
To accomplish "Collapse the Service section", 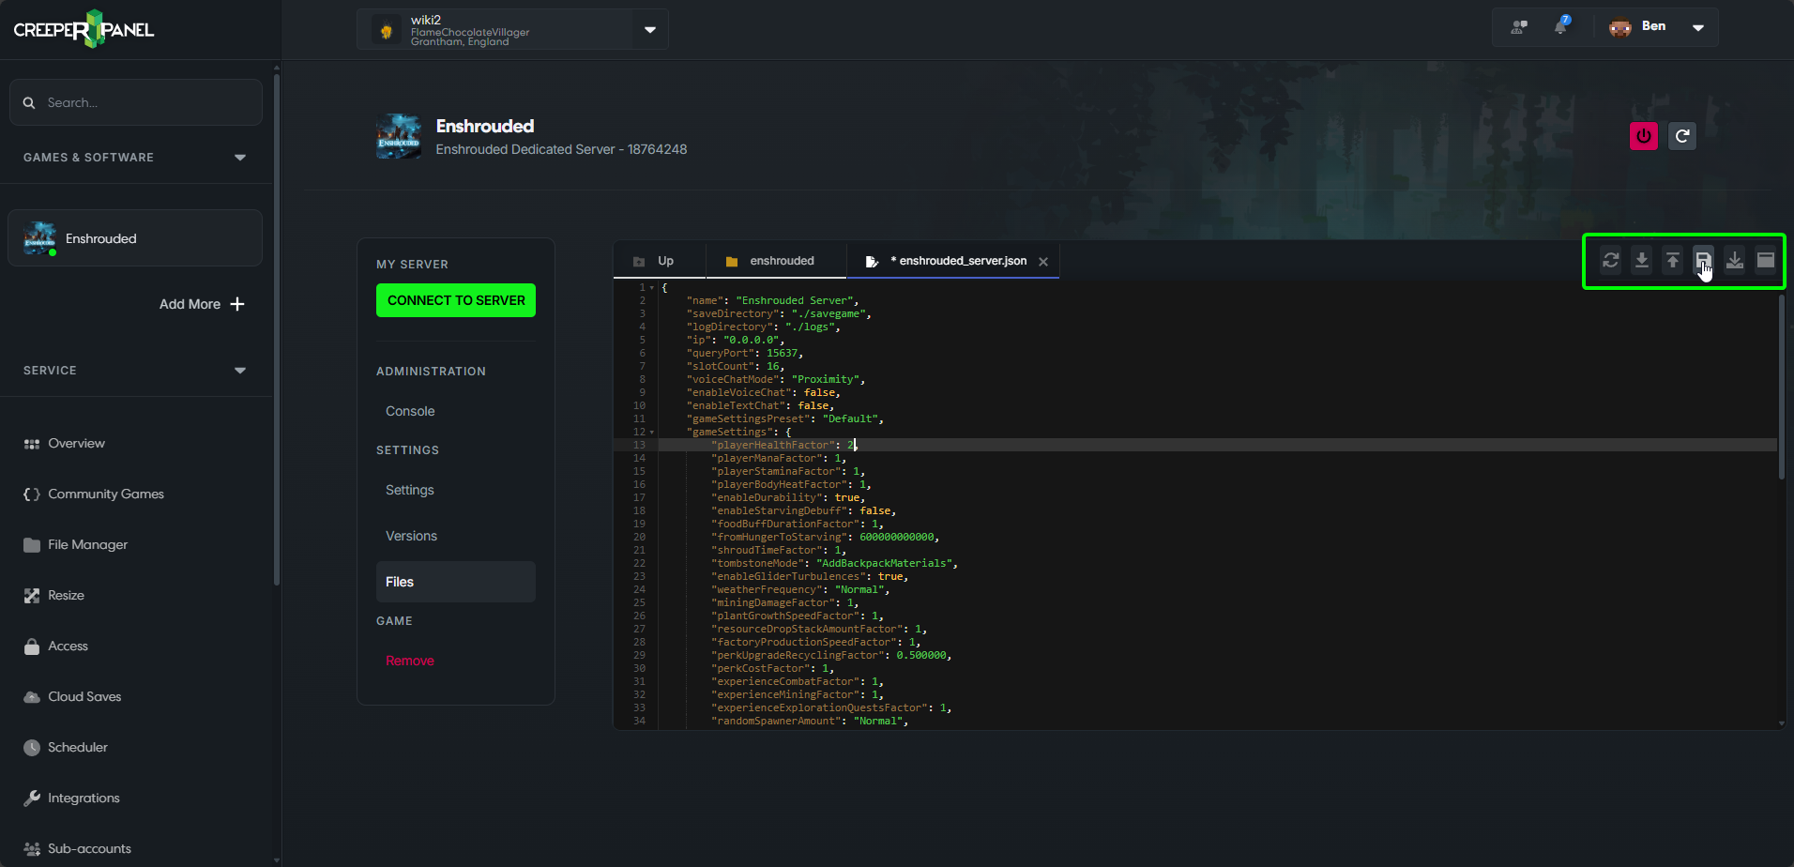I will point(240,371).
